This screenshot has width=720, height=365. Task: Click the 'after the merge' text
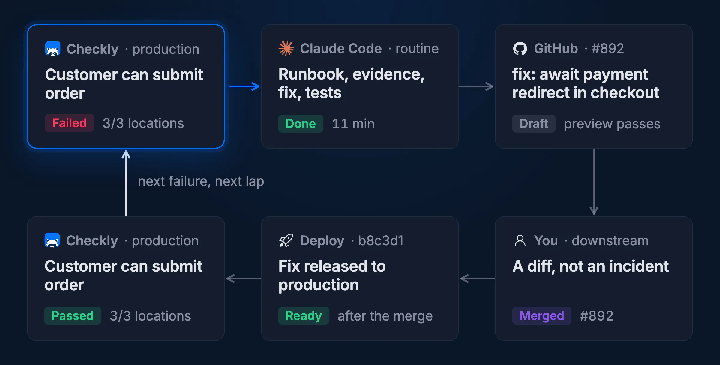[385, 316]
